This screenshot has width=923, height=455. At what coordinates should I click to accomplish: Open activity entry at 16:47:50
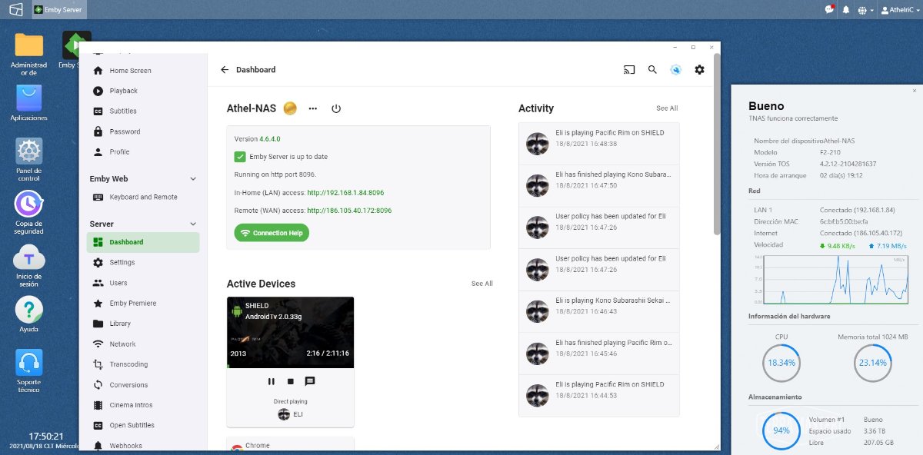click(x=599, y=185)
